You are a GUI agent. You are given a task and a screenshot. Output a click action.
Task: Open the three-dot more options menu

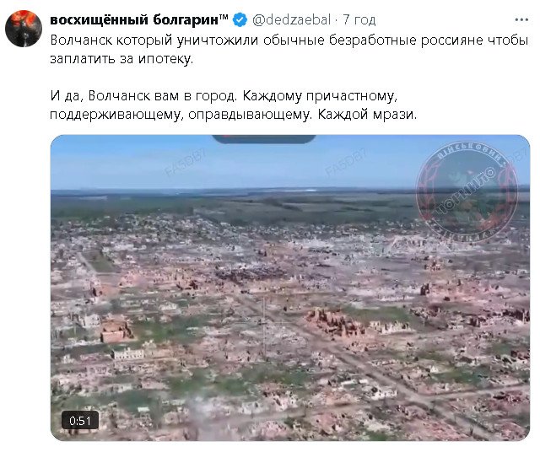click(521, 20)
